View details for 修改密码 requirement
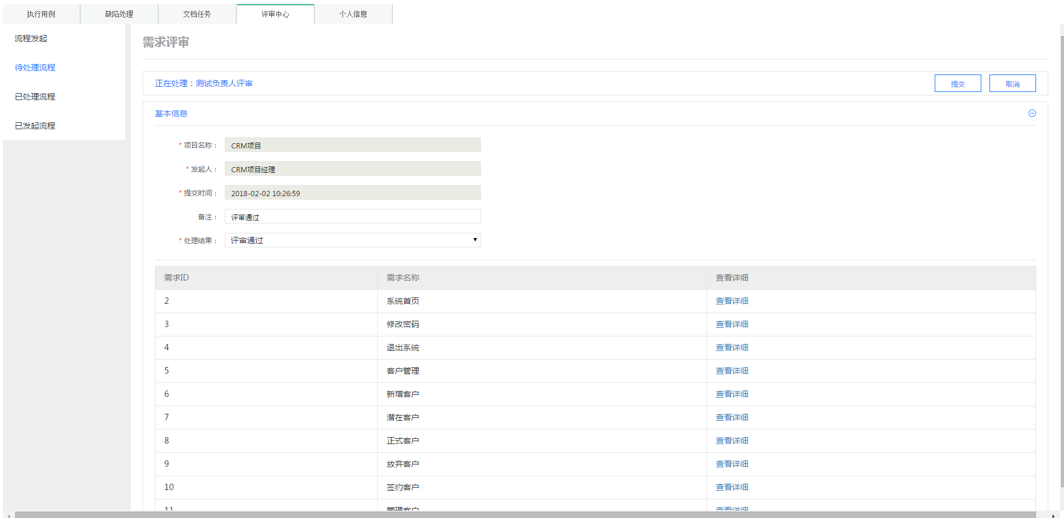 pyautogui.click(x=731, y=324)
